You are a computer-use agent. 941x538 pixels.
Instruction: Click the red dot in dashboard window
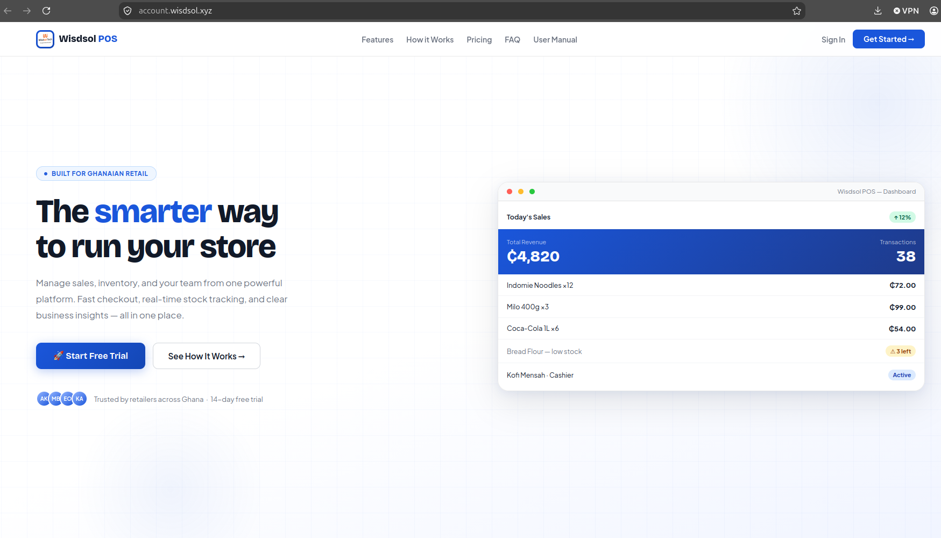point(510,192)
